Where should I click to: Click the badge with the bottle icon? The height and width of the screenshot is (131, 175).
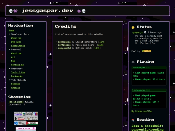(32, 118)
